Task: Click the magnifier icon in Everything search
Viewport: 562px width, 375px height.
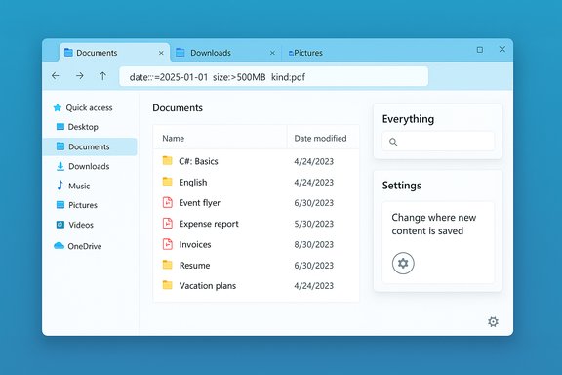Action: click(393, 142)
